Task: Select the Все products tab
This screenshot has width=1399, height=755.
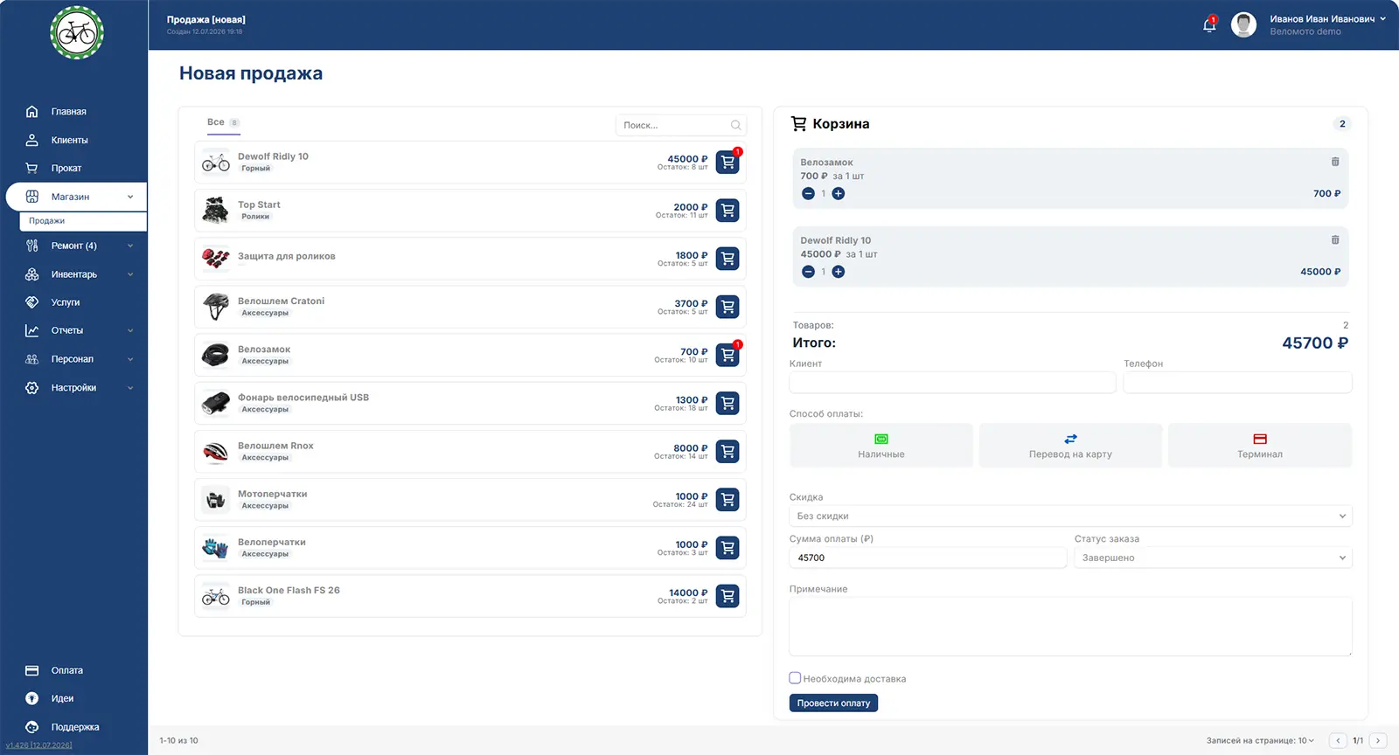Action: 223,122
